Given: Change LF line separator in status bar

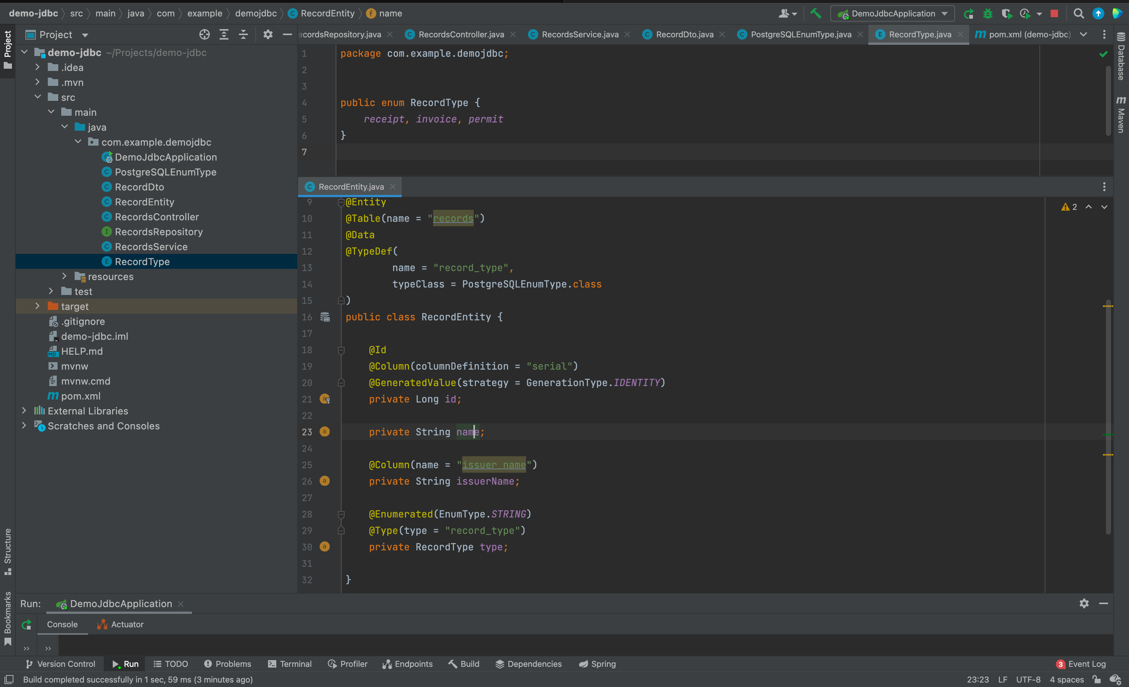Looking at the screenshot, I should 1002,679.
